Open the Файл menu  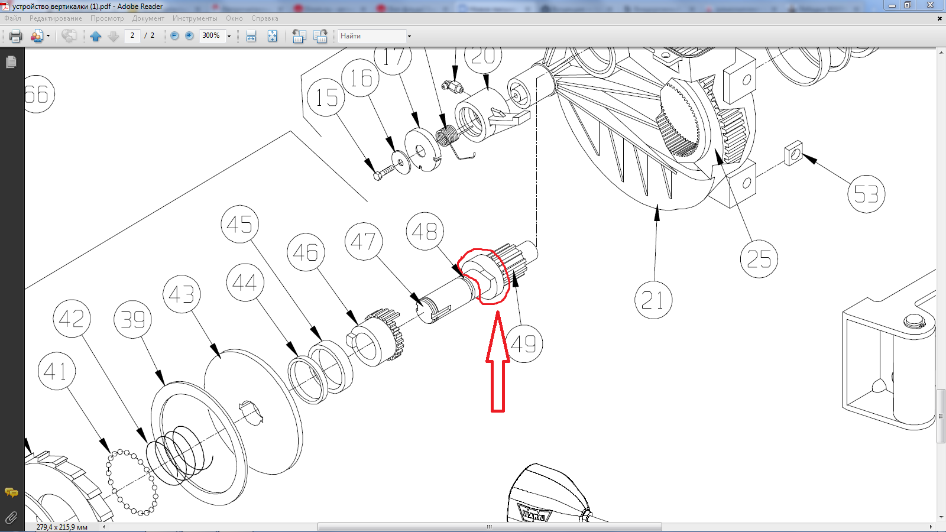click(x=12, y=18)
